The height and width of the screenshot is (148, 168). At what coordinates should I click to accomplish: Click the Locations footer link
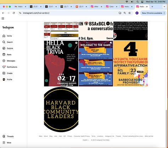pos(100,136)
